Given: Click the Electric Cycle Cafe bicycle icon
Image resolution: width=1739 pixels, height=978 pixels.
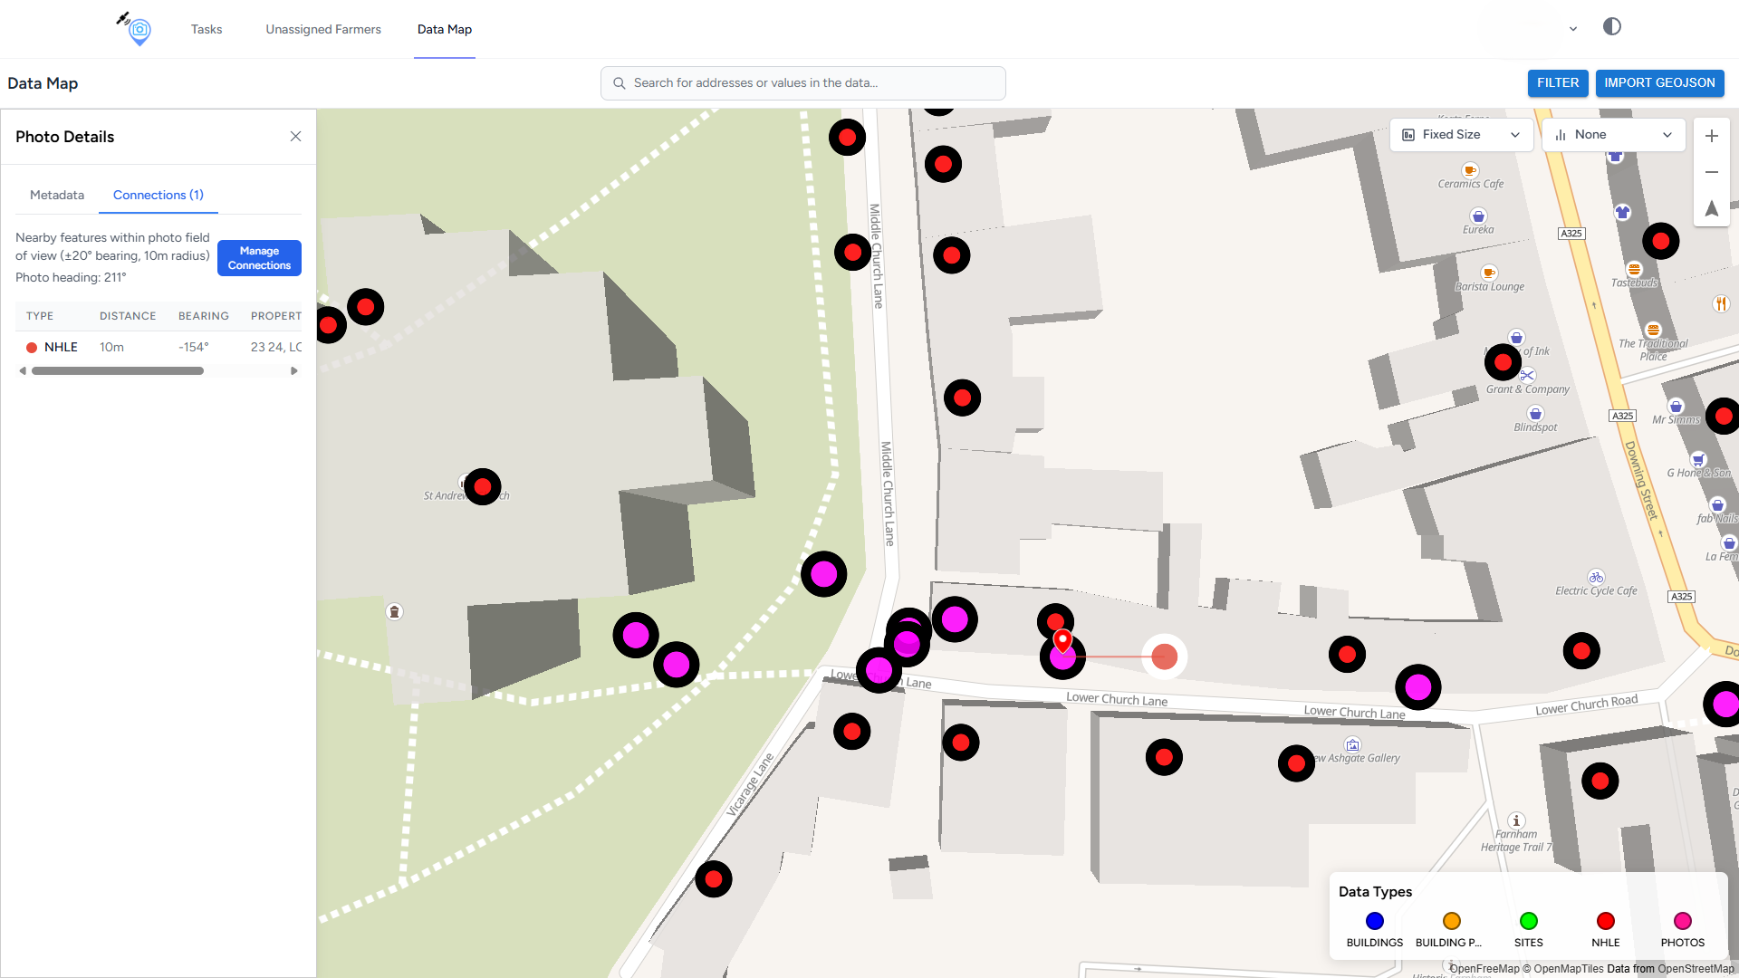Looking at the screenshot, I should click(x=1596, y=577).
